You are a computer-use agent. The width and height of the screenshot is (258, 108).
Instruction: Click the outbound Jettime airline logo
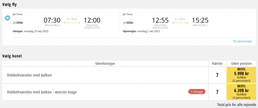pos(18,23)
